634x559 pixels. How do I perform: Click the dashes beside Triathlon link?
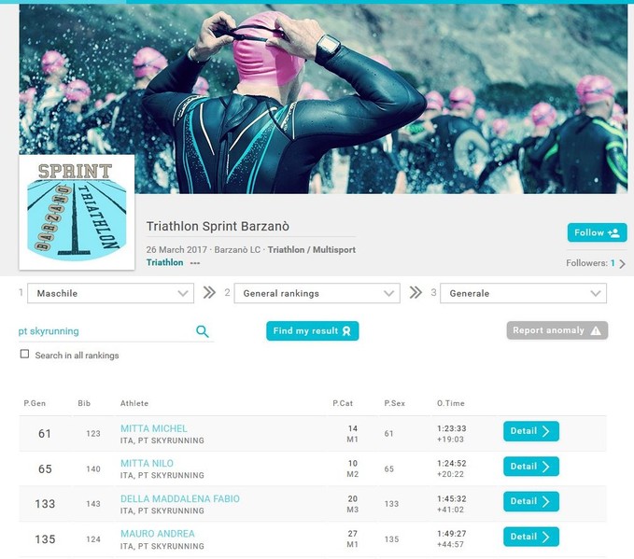(x=195, y=263)
